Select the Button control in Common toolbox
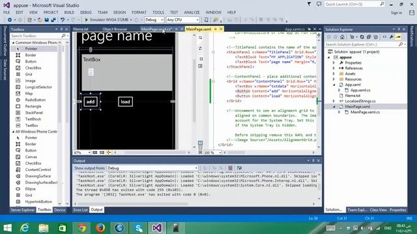The width and height of the screenshot is (417, 234). 31,62
